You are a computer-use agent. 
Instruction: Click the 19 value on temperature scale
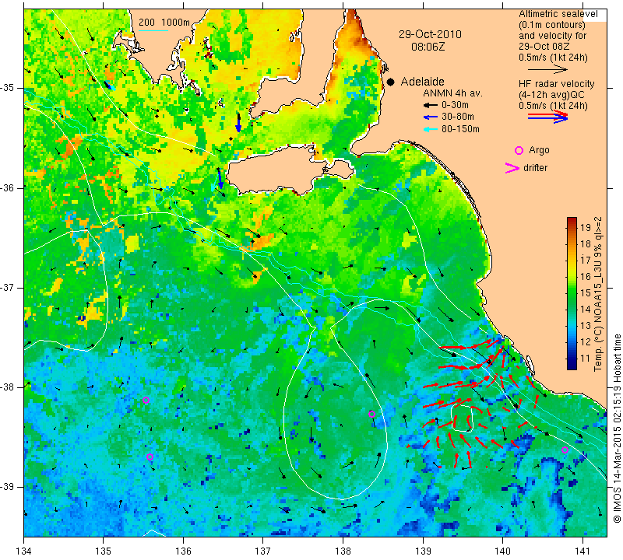pyautogui.click(x=586, y=227)
